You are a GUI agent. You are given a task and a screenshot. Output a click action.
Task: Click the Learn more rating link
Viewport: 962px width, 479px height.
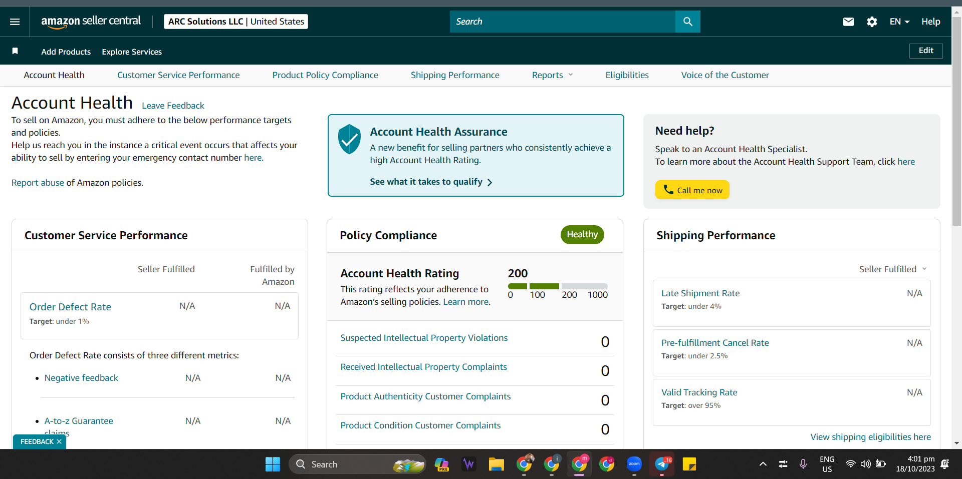(x=465, y=302)
